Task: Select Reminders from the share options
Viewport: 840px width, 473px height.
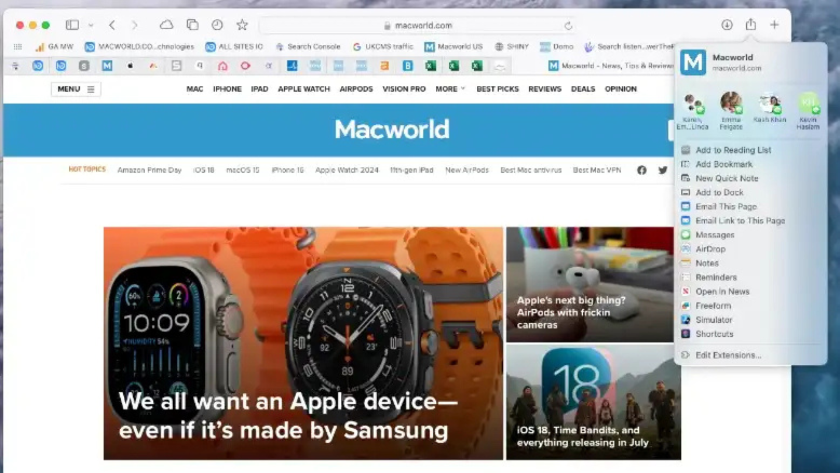Action: 716,277
